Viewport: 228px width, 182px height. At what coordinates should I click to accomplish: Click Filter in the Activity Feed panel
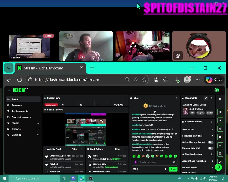[x=74, y=149]
